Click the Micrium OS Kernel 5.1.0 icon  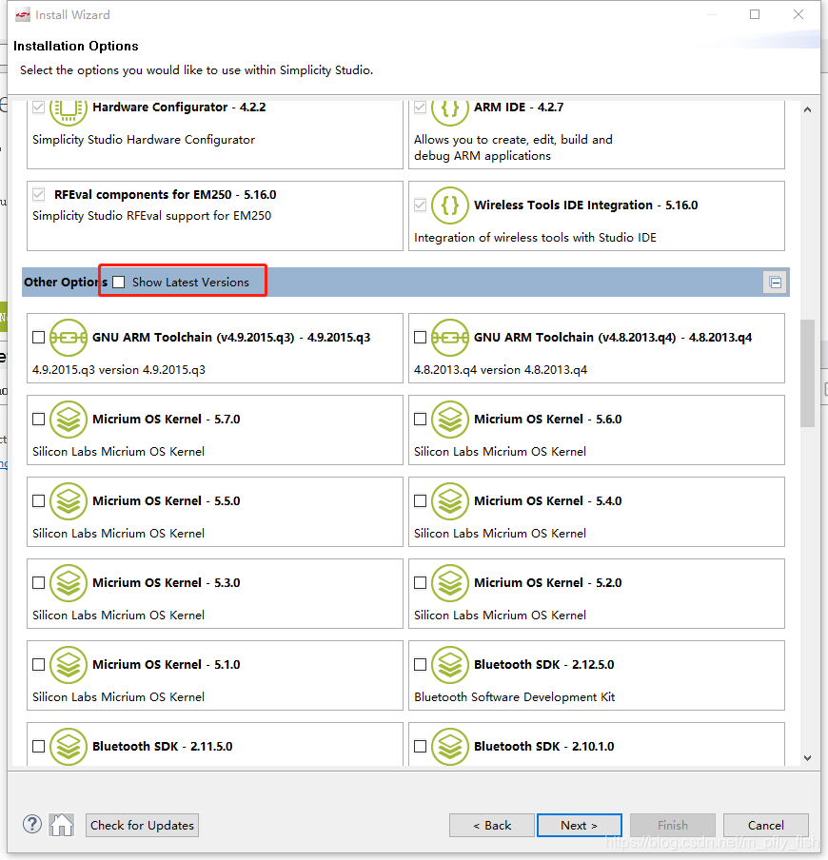pyautogui.click(x=68, y=665)
